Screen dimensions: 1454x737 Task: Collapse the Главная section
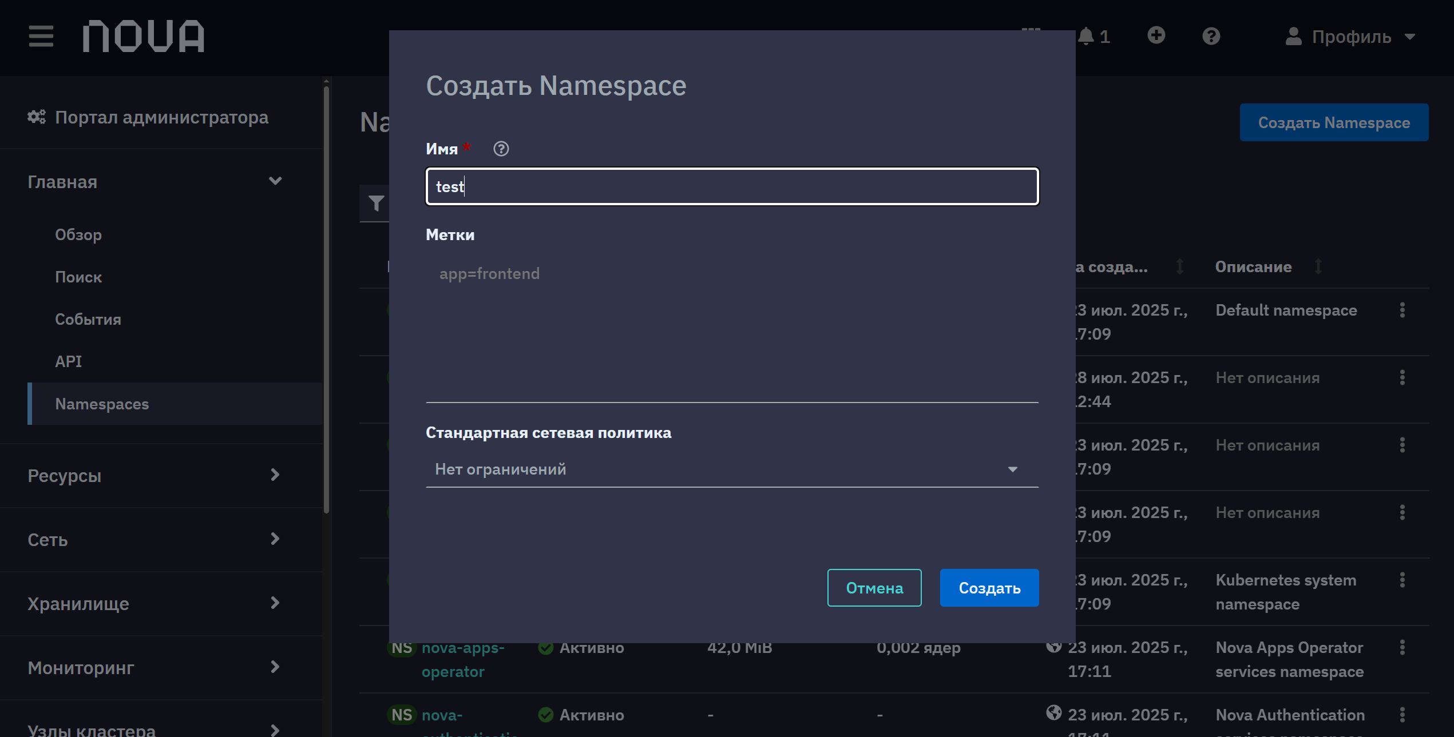click(154, 182)
